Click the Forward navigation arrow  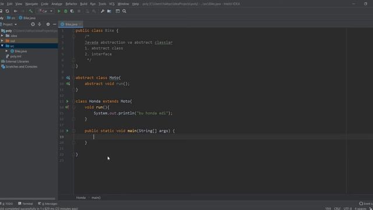point(23,11)
